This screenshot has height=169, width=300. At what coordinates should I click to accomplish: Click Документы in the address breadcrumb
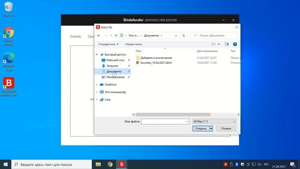(x=151, y=36)
